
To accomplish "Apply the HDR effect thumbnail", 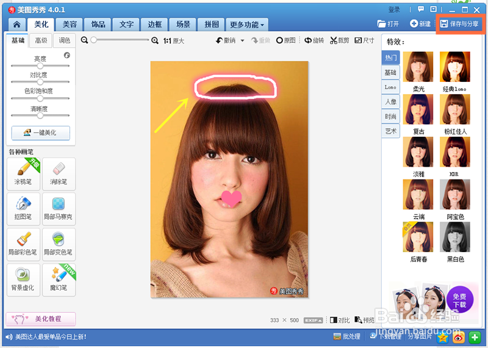I will point(454,152).
